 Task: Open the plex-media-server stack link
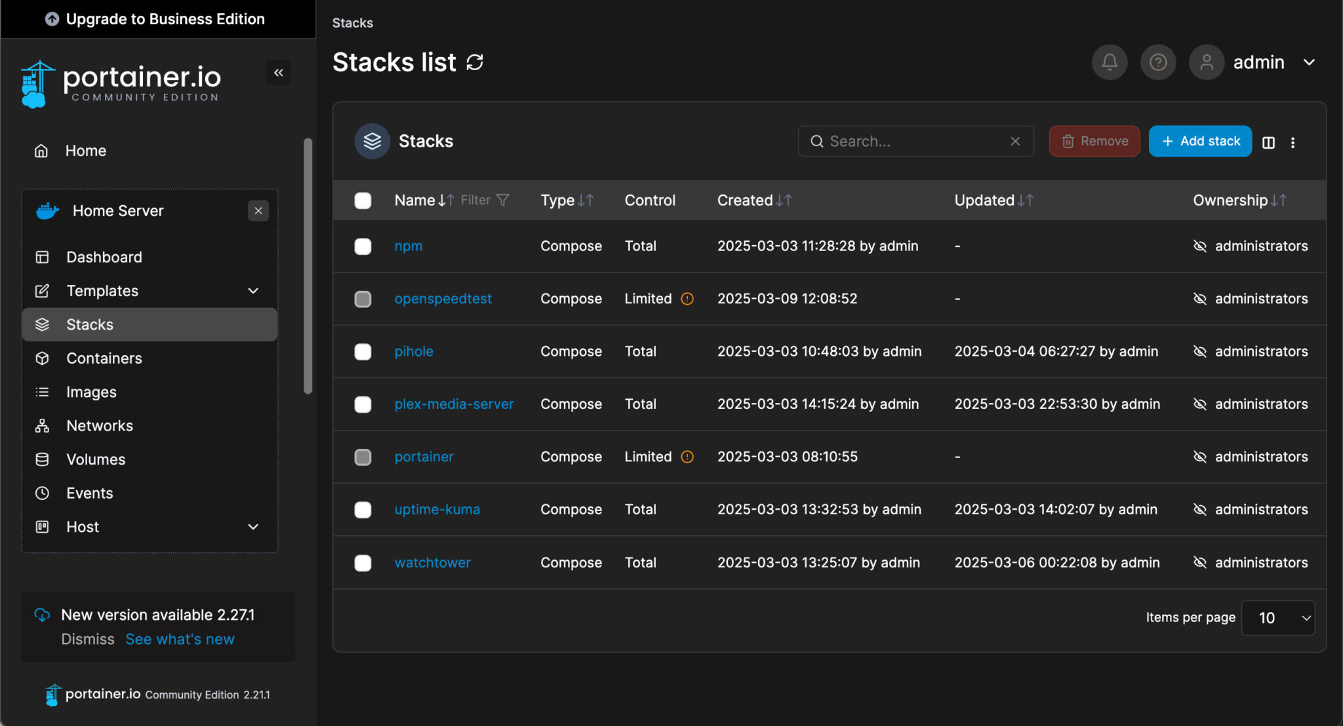(454, 404)
